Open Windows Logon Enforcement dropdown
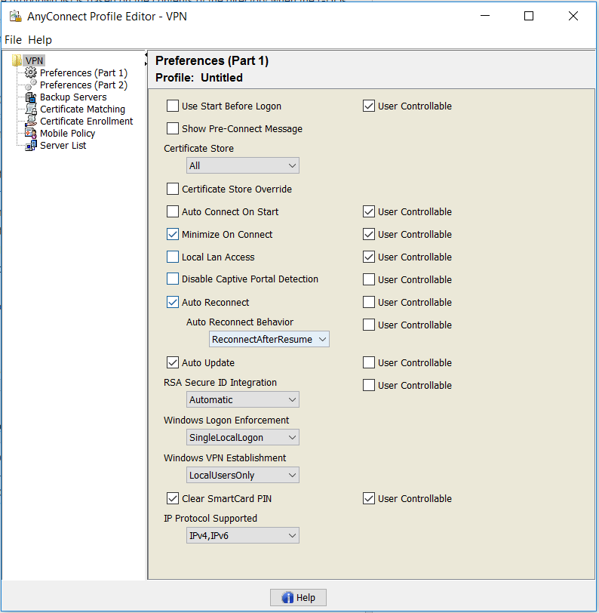The image size is (599, 613). tap(243, 437)
